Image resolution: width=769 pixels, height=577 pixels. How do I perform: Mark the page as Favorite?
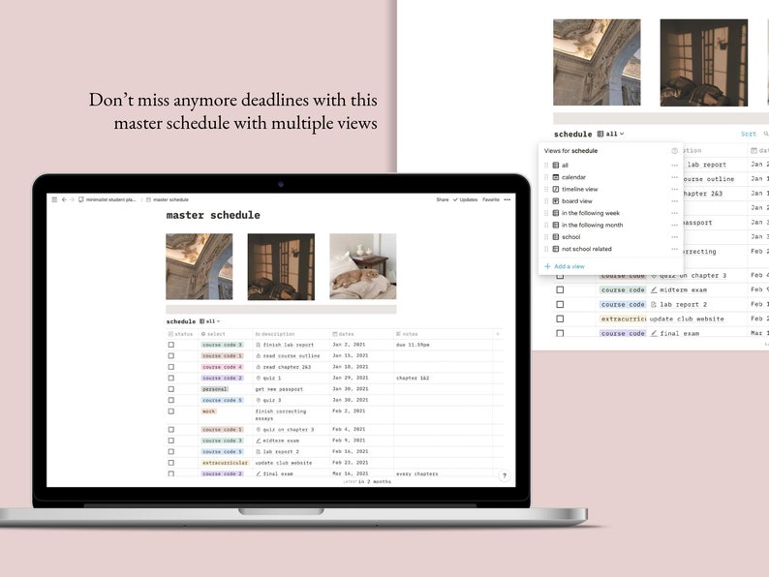[491, 199]
